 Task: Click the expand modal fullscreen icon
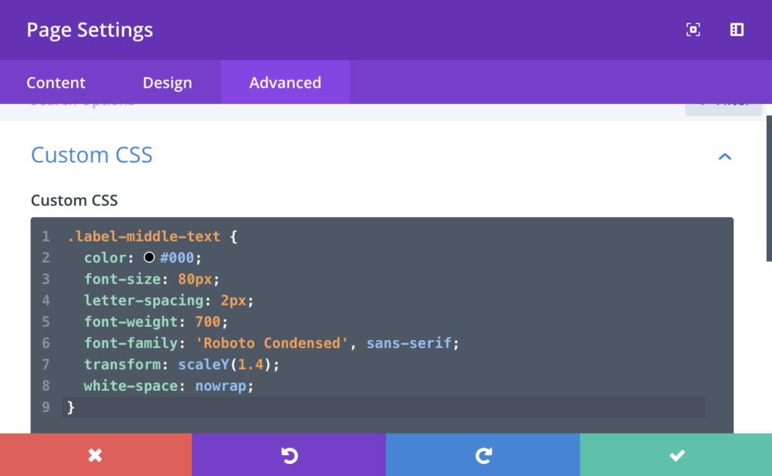694,29
